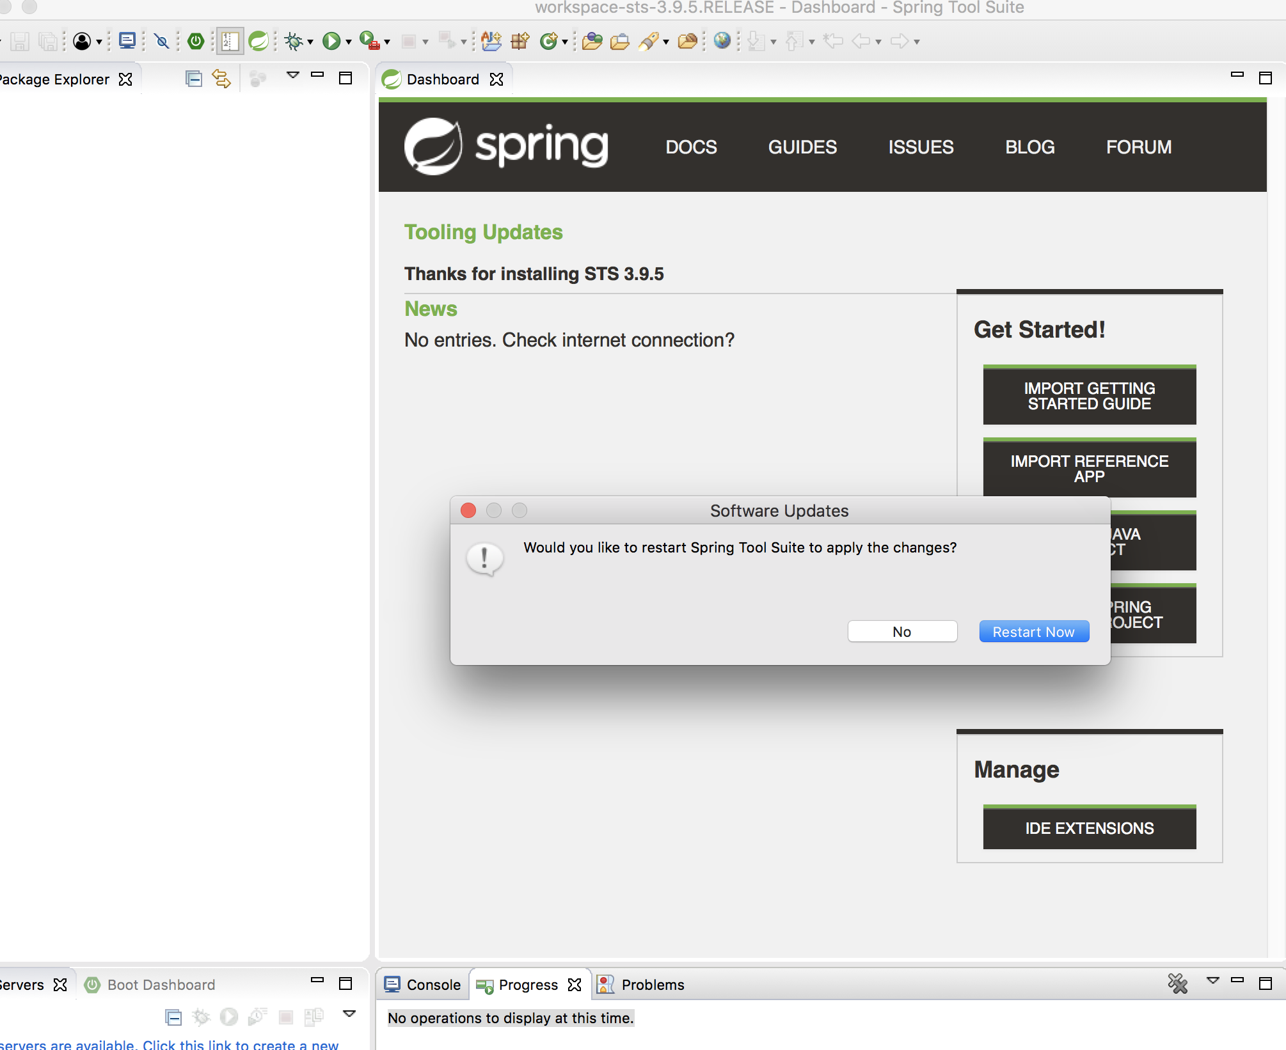Expand the Forward history dropdown
The width and height of the screenshot is (1286, 1050).
[917, 42]
